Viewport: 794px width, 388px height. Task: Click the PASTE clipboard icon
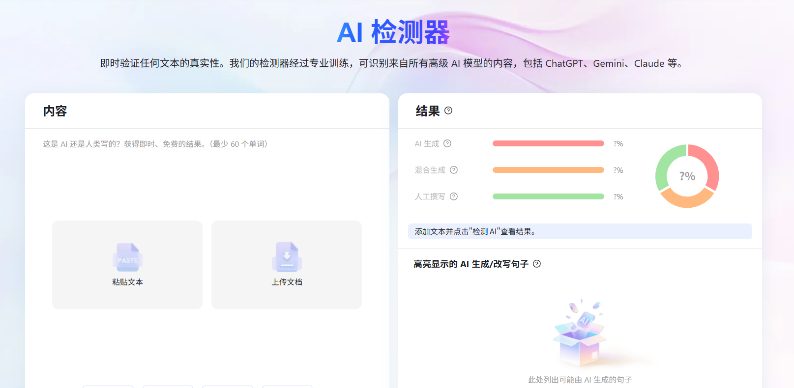click(x=127, y=257)
